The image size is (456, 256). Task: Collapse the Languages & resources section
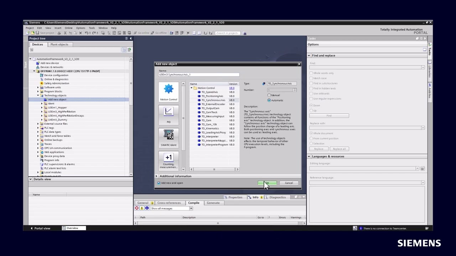pos(309,156)
